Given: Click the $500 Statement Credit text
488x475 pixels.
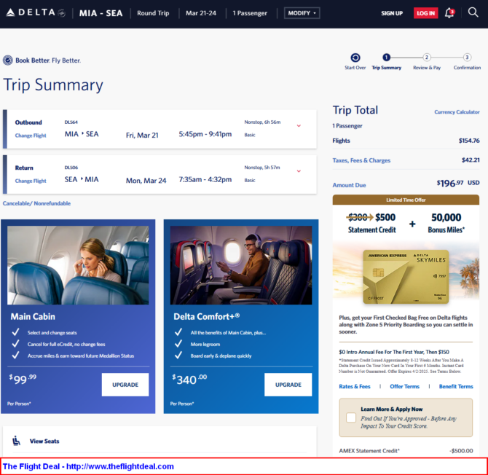Looking at the screenshot, I should click(x=372, y=223).
